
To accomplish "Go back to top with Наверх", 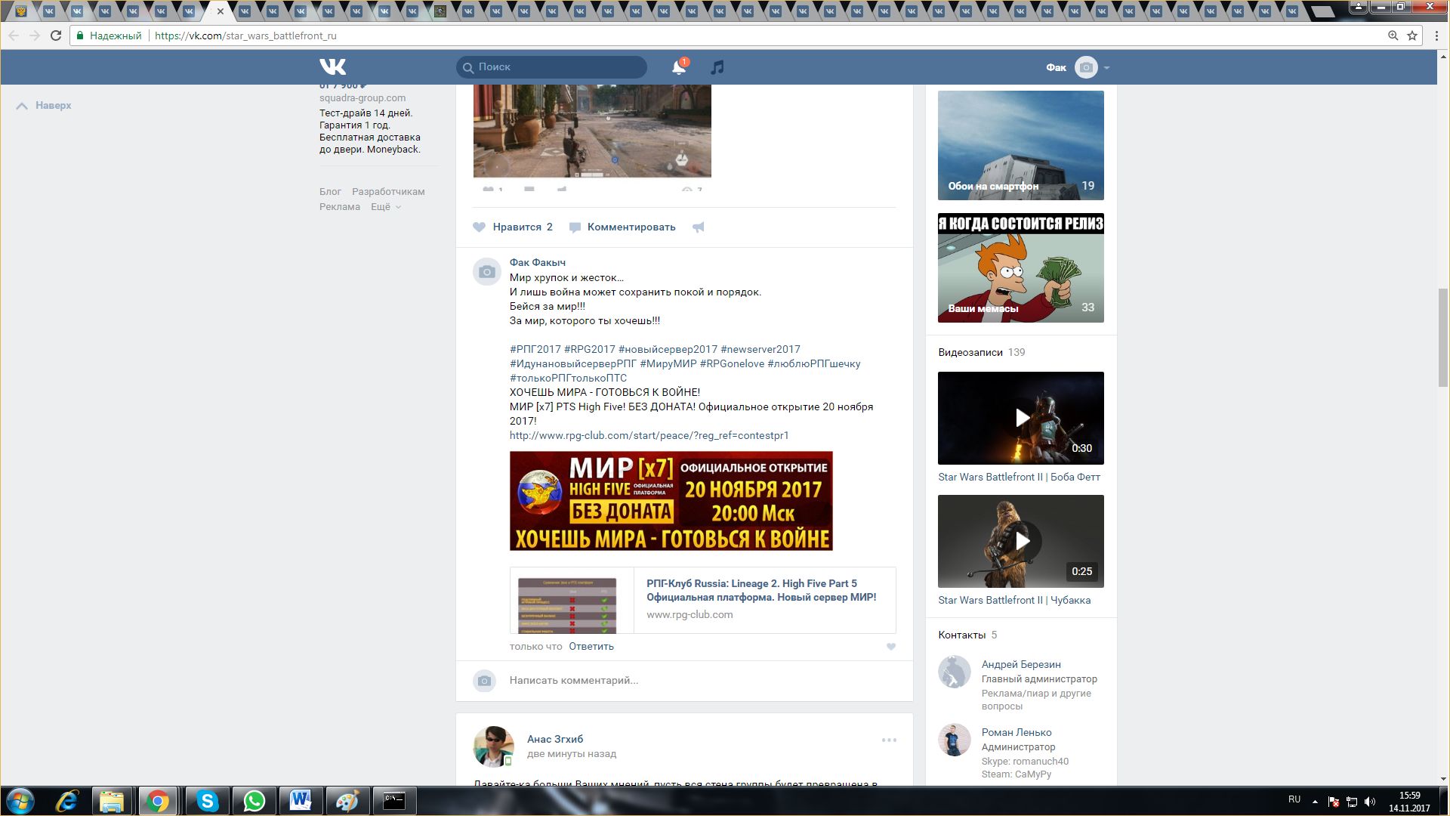I will [x=44, y=106].
